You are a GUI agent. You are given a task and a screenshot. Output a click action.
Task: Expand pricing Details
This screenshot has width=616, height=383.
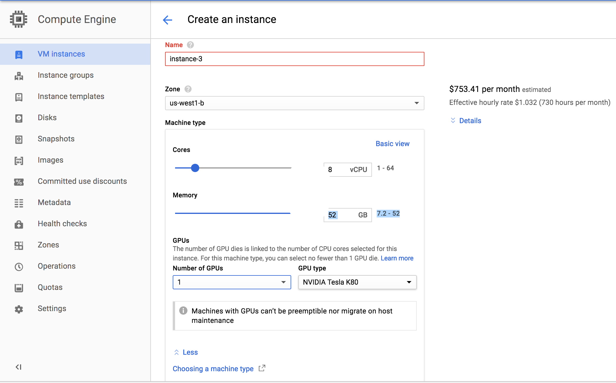pyautogui.click(x=470, y=121)
